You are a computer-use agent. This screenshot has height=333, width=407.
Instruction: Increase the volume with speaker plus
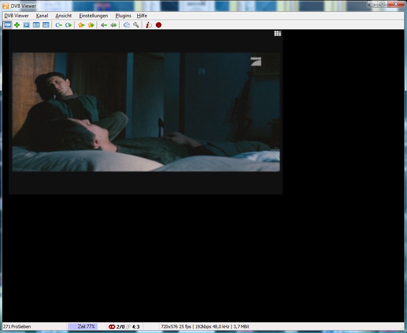click(114, 25)
